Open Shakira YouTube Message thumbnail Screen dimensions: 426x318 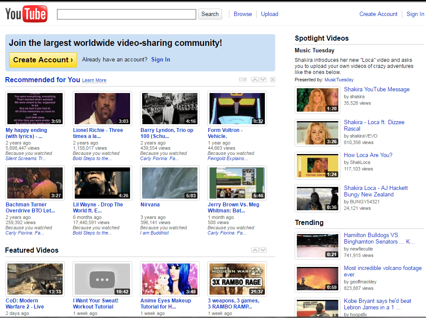318,100
